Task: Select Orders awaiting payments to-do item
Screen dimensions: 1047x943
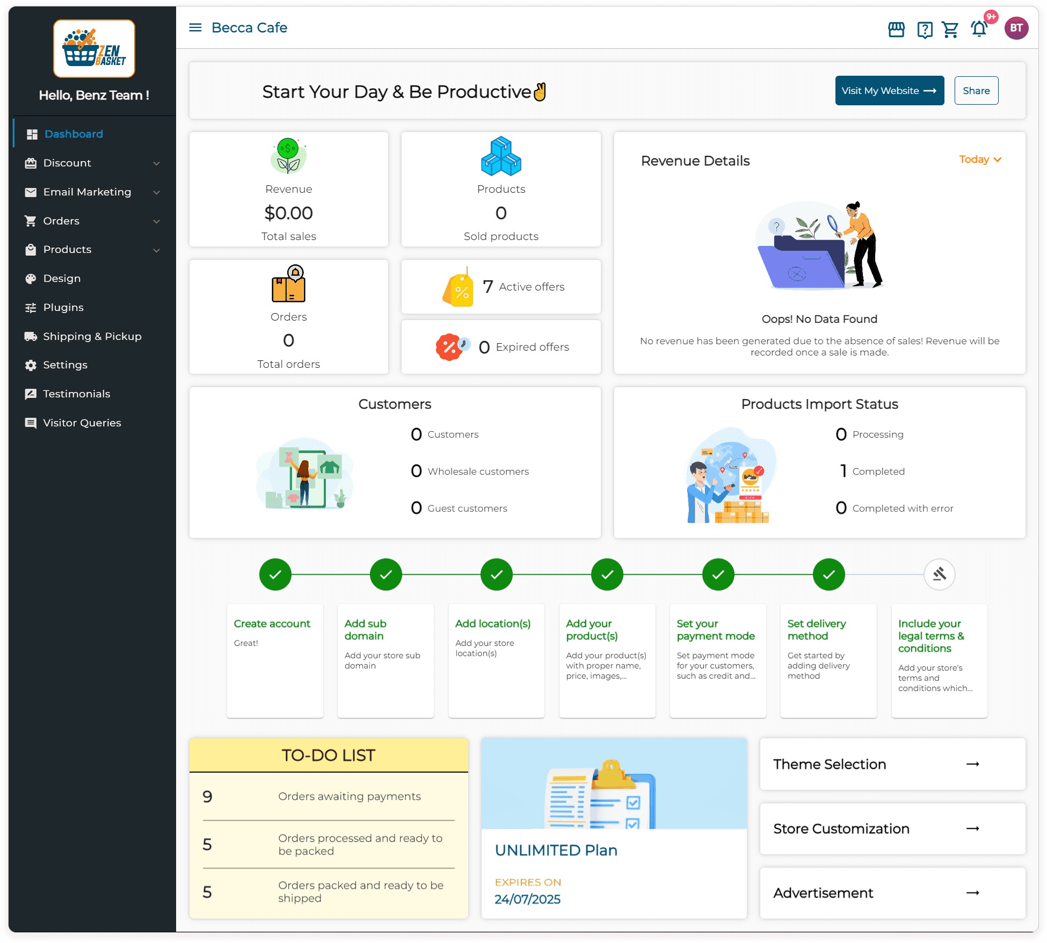Action: point(349,796)
